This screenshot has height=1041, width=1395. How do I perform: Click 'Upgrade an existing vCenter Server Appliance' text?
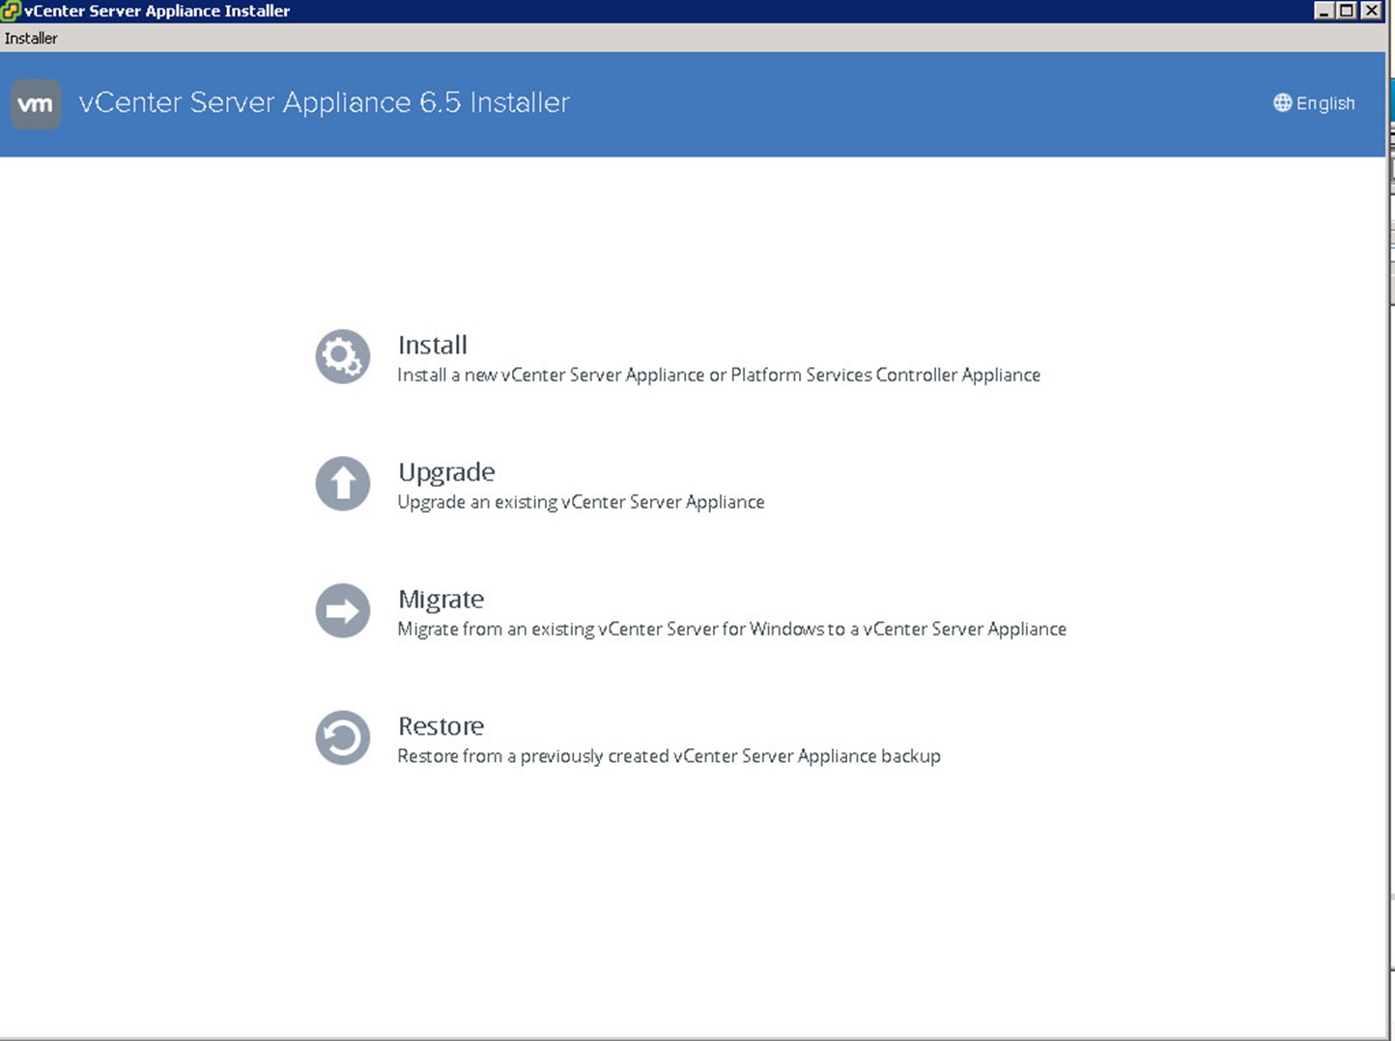pos(581,502)
